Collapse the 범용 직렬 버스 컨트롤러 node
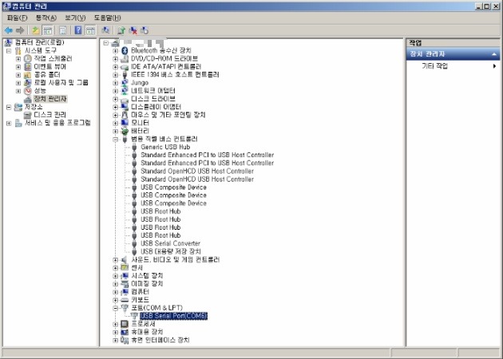Screen dimensions: 503x359 (115, 139)
